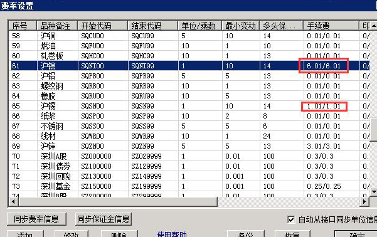Select the 橡胶 row name cell
Viewport: 377px width, 237px height.
[48, 96]
